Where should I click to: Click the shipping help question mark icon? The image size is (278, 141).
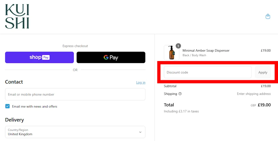180,94
